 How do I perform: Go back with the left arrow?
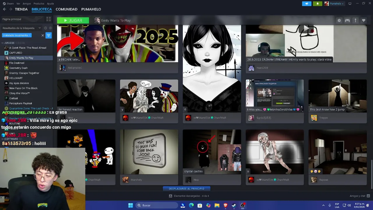point(4,9)
